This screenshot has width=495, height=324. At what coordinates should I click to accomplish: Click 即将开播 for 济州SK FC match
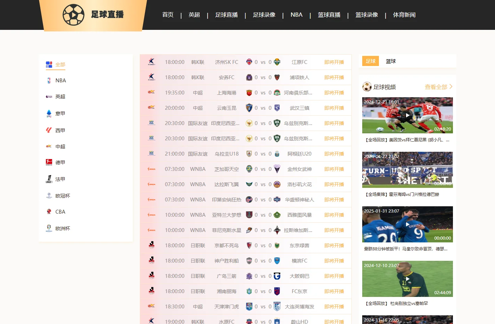point(334,62)
